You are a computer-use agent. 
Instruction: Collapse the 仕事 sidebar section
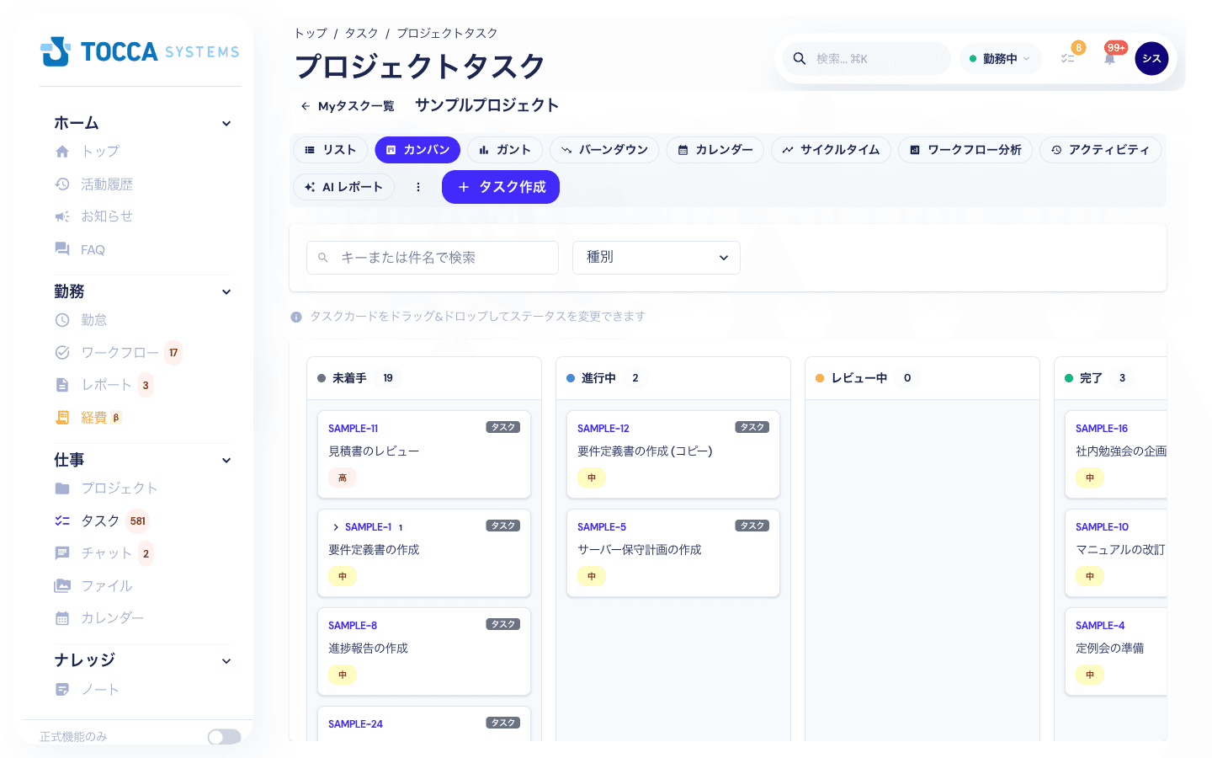[226, 461]
